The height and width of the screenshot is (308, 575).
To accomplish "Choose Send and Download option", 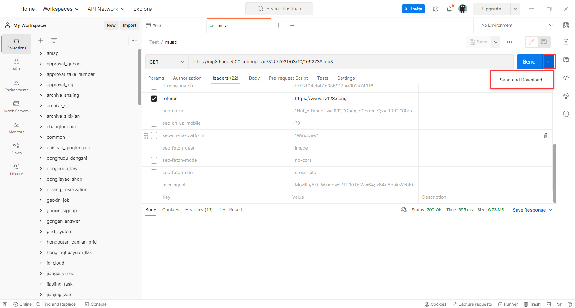I will [x=521, y=80].
